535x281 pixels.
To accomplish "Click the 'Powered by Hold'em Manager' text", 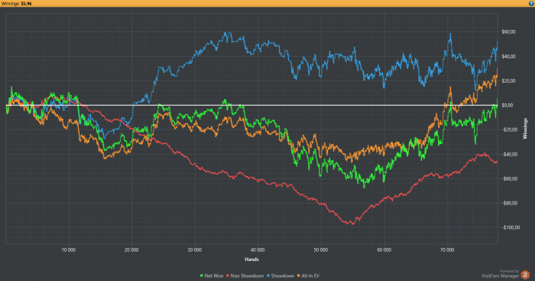I will click(501, 274).
